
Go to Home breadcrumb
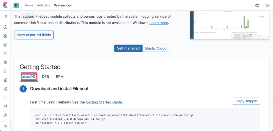coord(29,6)
